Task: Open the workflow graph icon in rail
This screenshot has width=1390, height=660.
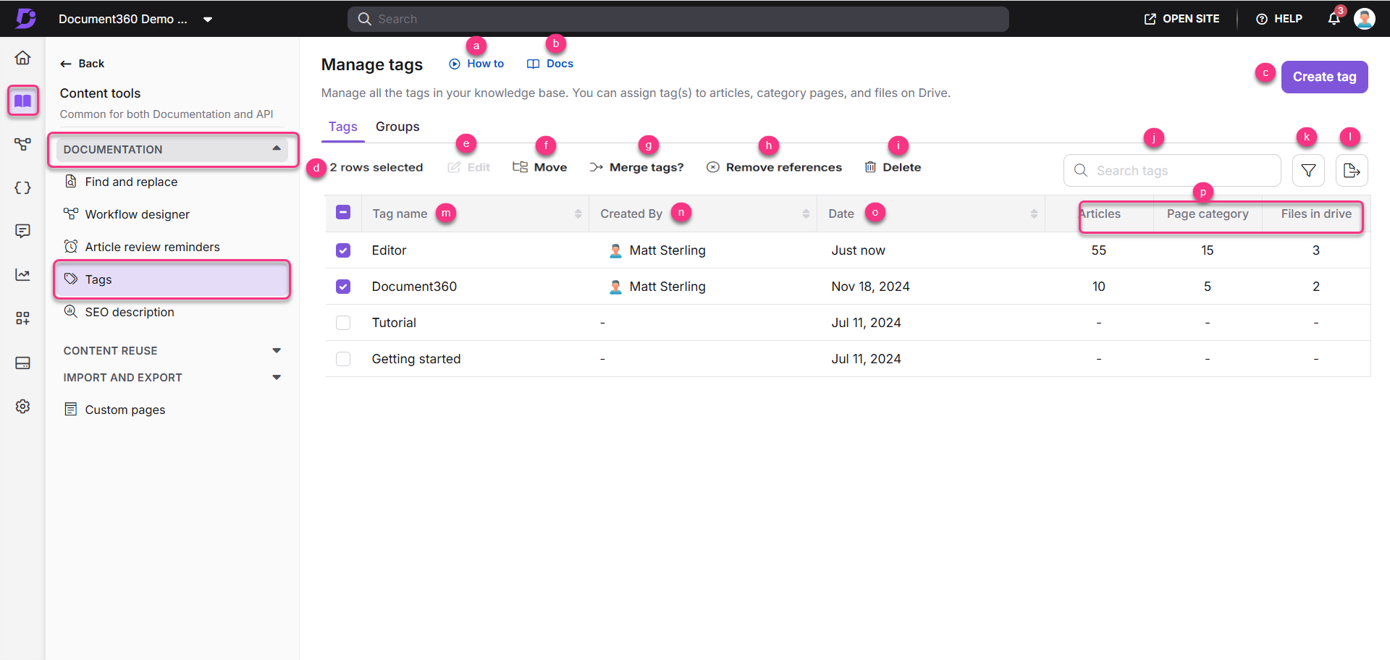Action: pos(22,144)
